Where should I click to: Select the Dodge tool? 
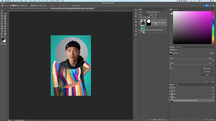[2, 29]
